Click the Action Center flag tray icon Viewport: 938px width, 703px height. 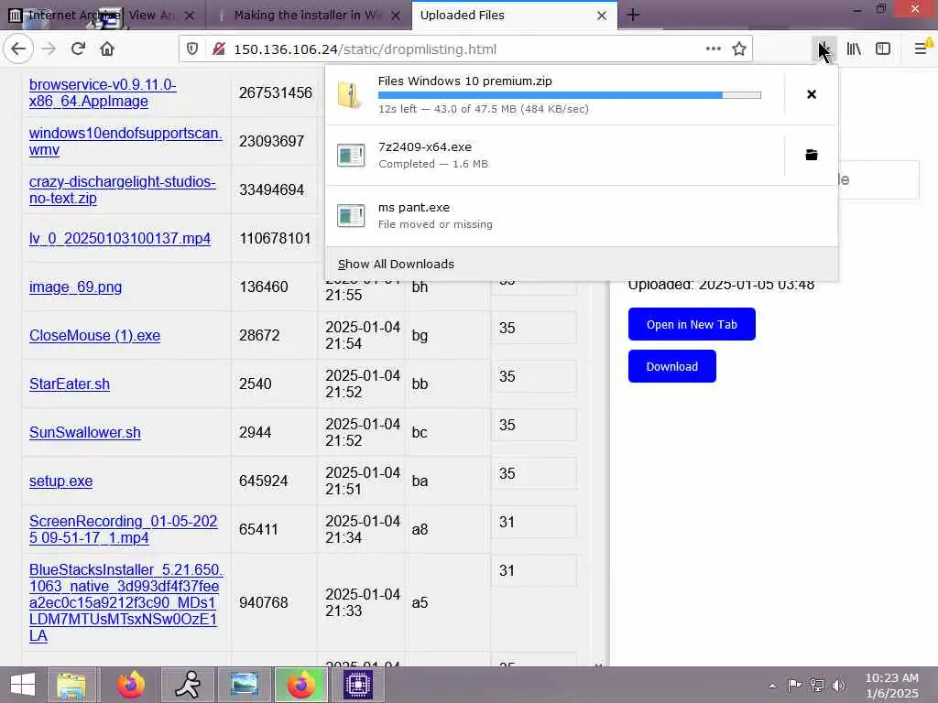[x=794, y=685]
